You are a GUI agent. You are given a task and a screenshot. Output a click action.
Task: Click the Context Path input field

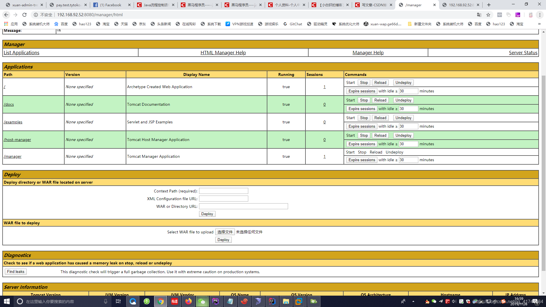tap(224, 191)
